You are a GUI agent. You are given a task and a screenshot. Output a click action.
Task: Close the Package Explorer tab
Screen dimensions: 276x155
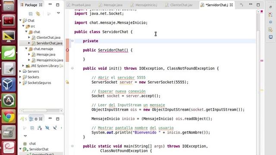pyautogui.click(x=41, y=5)
